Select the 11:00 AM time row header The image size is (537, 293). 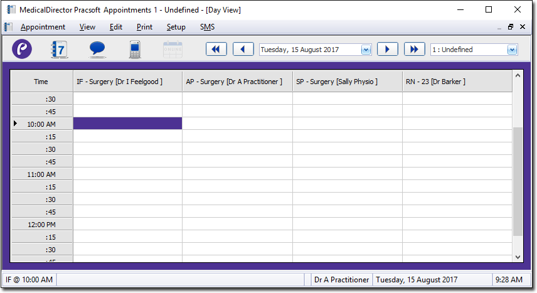point(41,174)
